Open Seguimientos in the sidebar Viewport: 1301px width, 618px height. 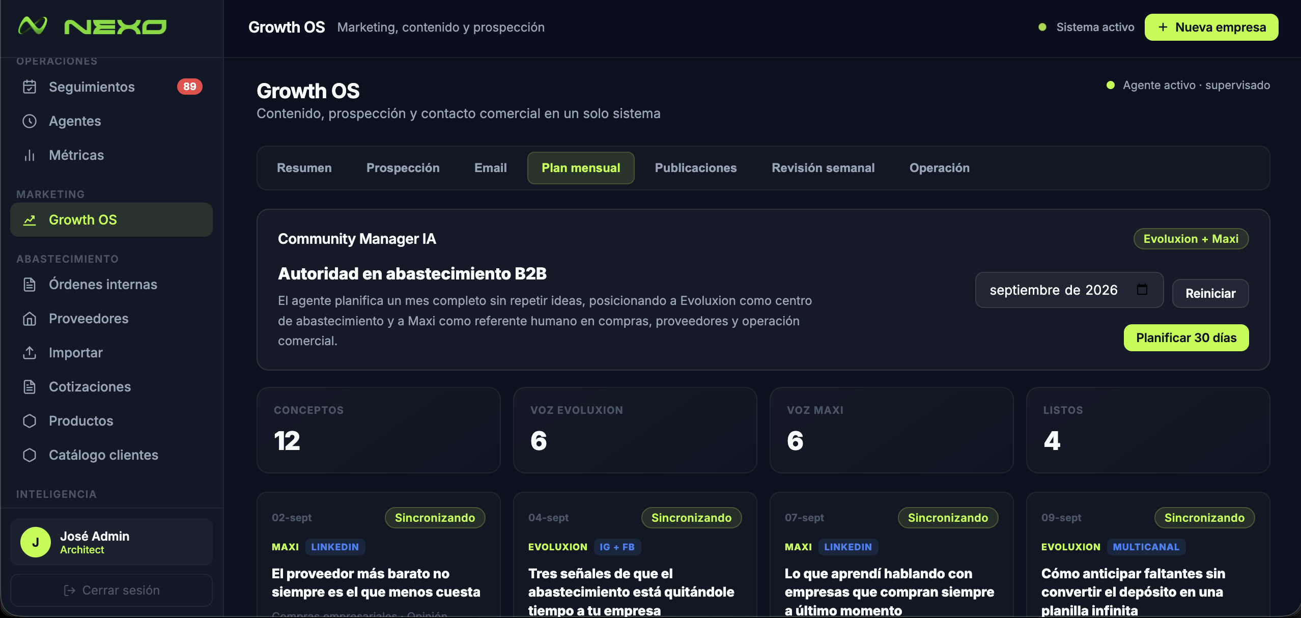[x=111, y=87]
